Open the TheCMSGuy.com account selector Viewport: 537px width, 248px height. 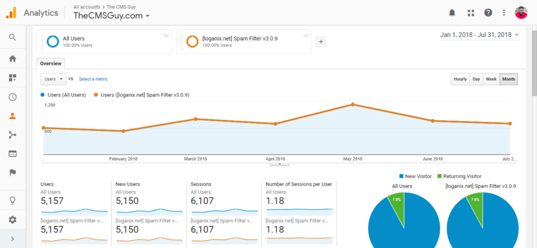[111, 16]
